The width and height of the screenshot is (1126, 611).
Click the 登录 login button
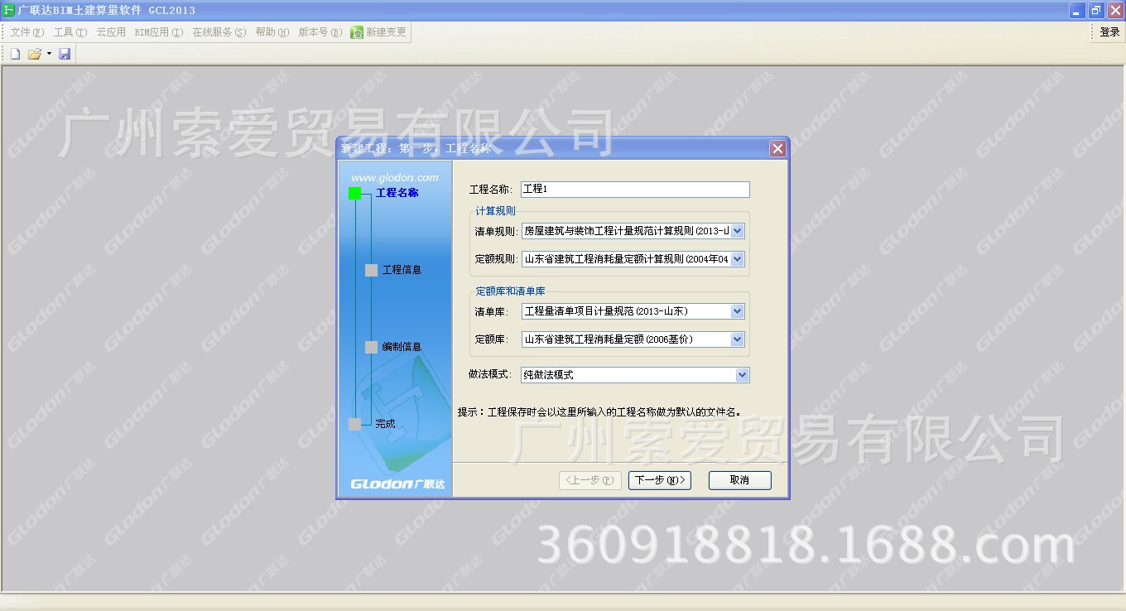click(x=1109, y=32)
